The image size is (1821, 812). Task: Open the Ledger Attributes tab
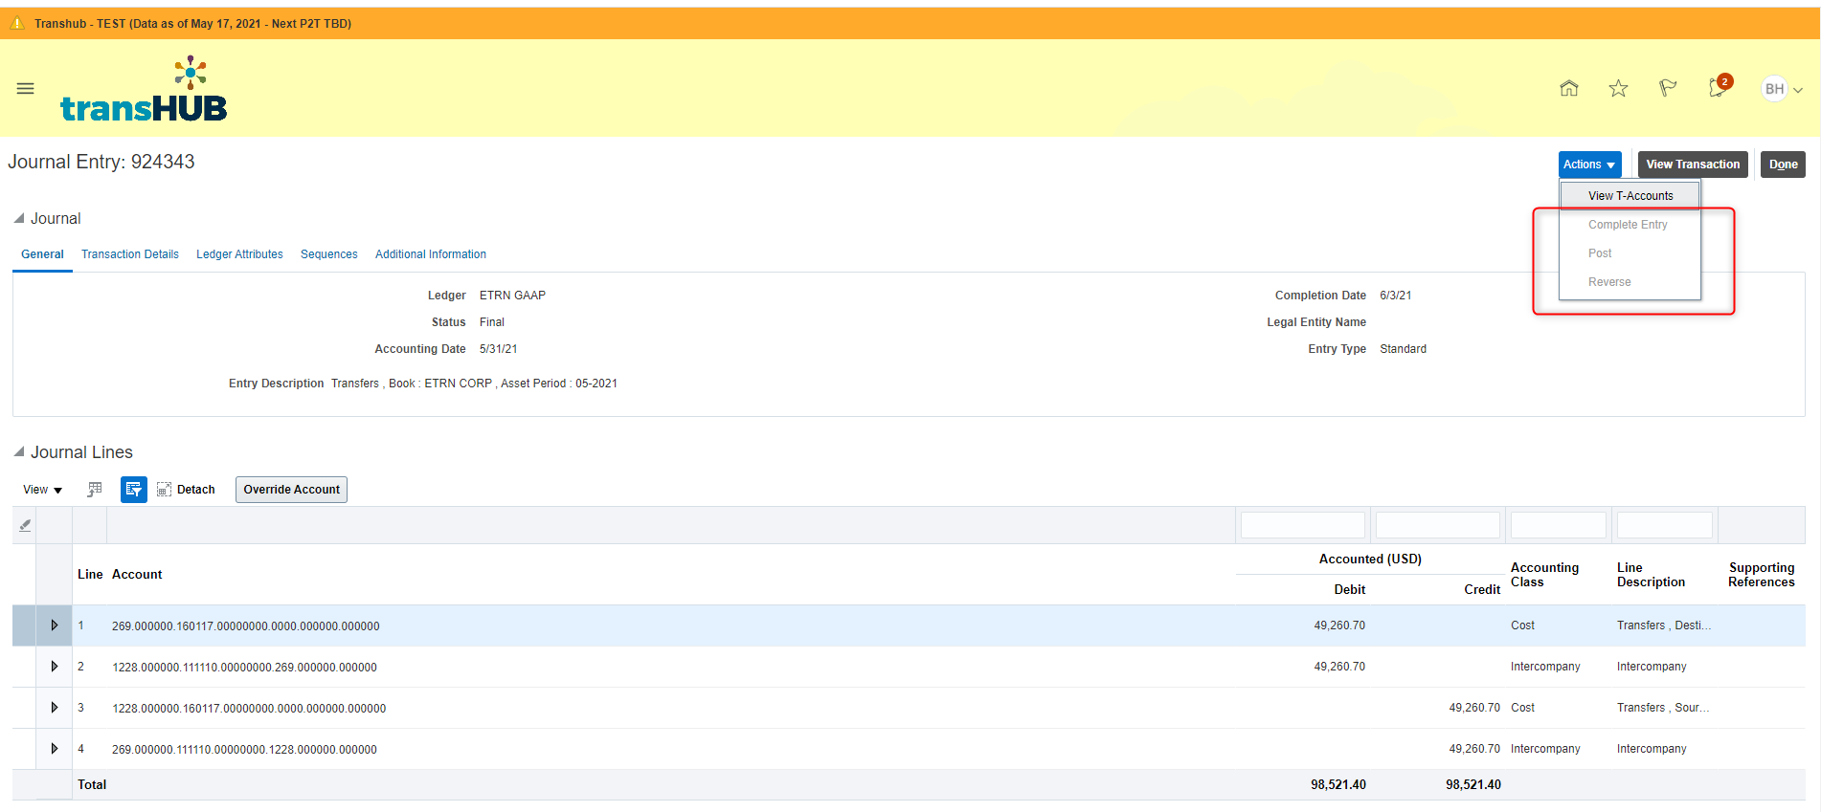239,254
